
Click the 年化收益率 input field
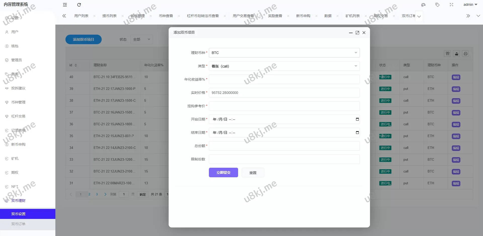tap(284, 79)
